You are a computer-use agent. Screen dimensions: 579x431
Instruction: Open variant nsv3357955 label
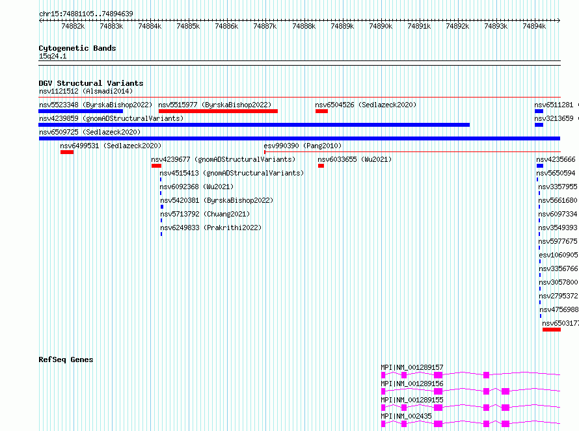tap(558, 187)
